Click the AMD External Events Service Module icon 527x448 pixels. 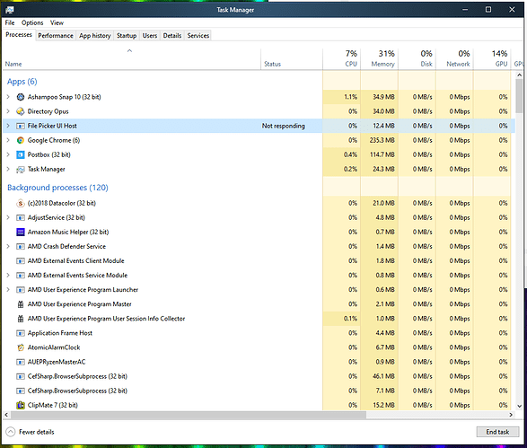click(x=21, y=276)
